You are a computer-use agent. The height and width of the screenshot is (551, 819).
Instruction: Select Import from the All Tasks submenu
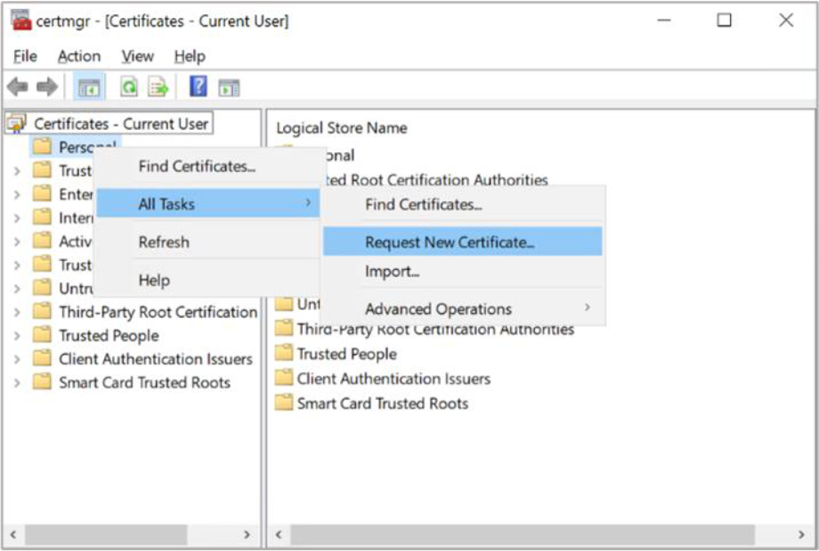(x=392, y=271)
